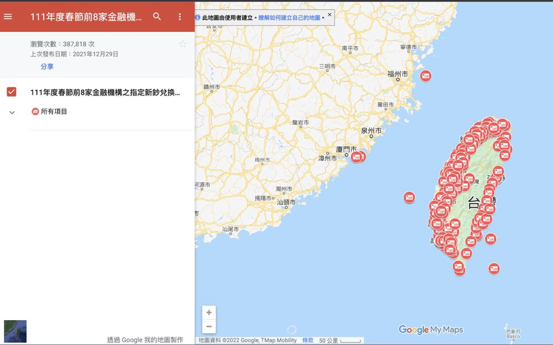This screenshot has height=345, width=553.
Task: Open the 條款 terms link
Action: [307, 341]
